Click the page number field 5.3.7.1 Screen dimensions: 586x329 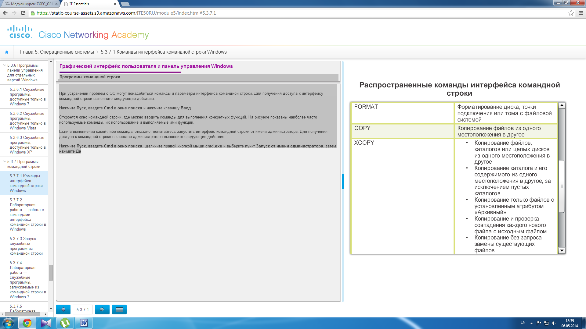click(83, 310)
